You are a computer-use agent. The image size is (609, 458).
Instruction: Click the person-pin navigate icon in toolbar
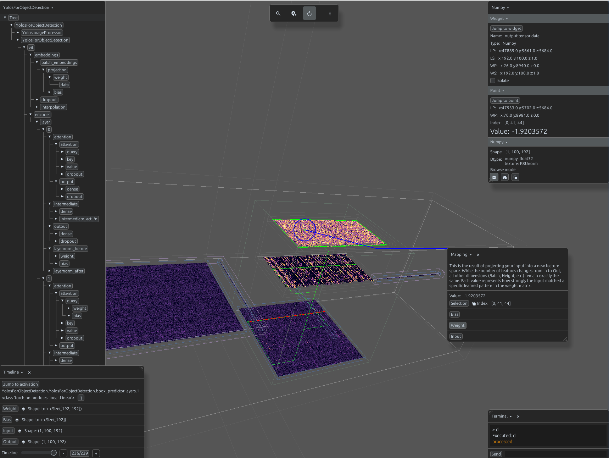(294, 13)
